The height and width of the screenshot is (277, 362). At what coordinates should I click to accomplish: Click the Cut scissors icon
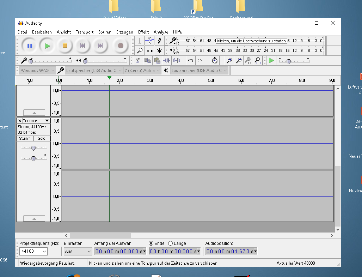(x=138, y=61)
